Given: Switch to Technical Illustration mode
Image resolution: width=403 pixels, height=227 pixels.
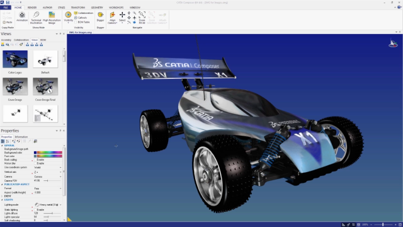Looking at the screenshot, I should (36, 18).
